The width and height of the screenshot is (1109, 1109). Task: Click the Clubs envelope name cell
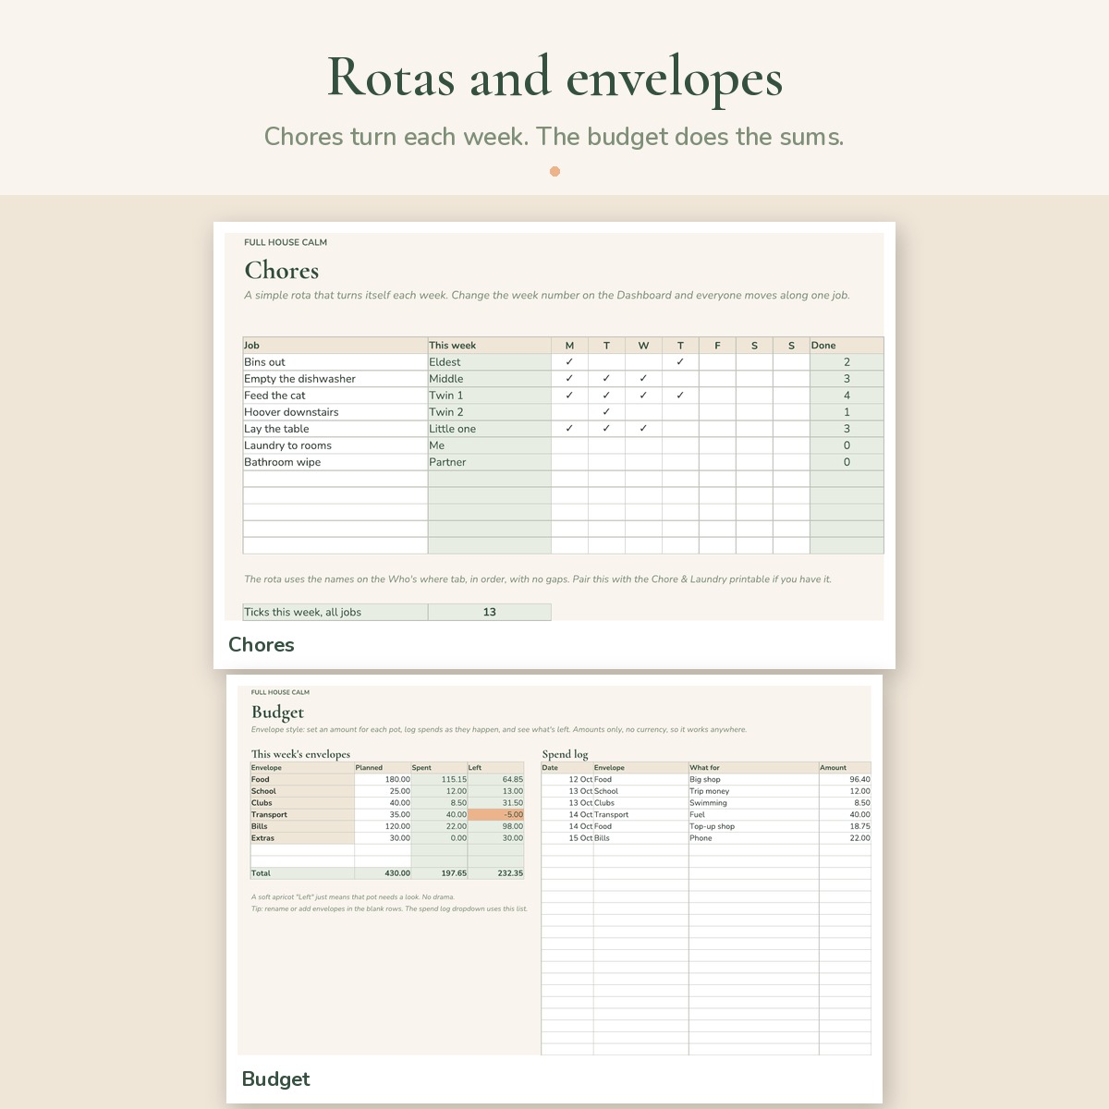(x=302, y=803)
